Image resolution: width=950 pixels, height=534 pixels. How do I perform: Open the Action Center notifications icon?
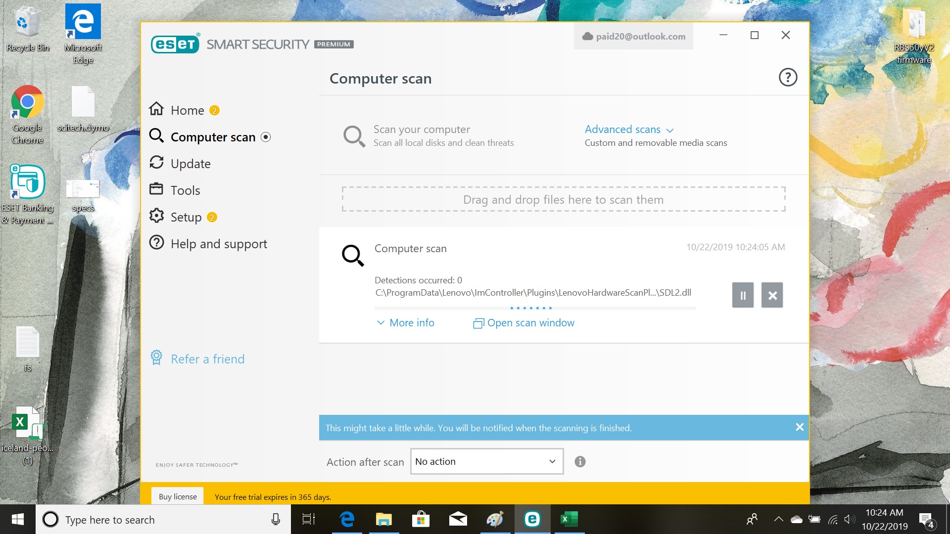927,520
